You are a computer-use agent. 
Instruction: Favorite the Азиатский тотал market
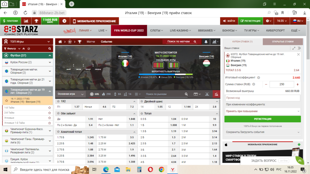pos(58,132)
